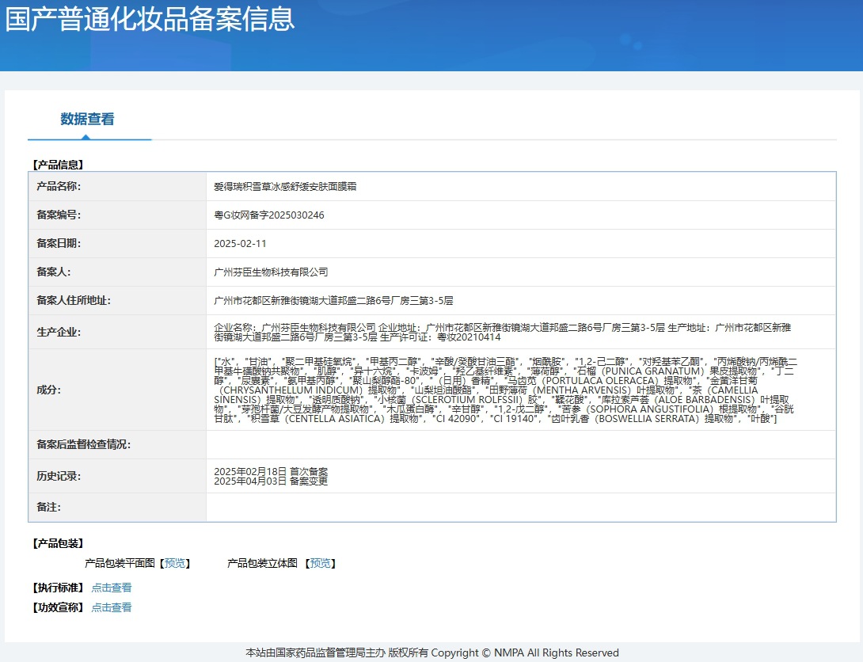
Task: Click the 产品名称 row label
Action: 59,187
